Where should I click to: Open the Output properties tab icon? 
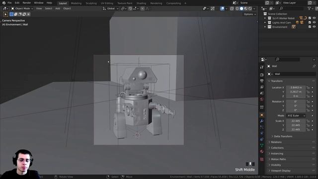click(262, 81)
